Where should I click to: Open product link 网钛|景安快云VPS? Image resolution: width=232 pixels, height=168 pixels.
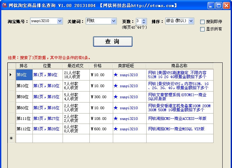[178, 86]
